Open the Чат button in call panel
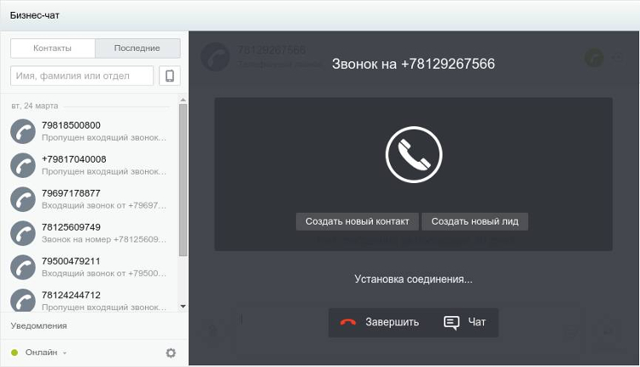Viewport: 640px width, 367px height. pyautogui.click(x=465, y=322)
